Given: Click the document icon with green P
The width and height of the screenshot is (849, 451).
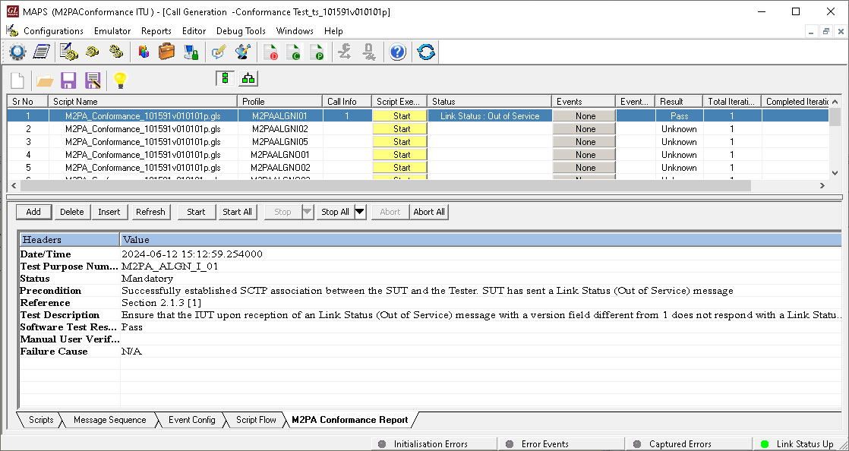Looking at the screenshot, I should click(x=317, y=52).
